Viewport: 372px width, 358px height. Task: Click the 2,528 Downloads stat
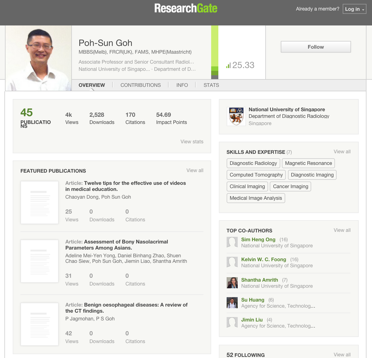point(102,118)
